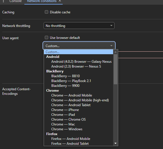Image resolution: width=163 pixels, height=149 pixels.
Task: Click the Android group header
Action: point(53,57)
